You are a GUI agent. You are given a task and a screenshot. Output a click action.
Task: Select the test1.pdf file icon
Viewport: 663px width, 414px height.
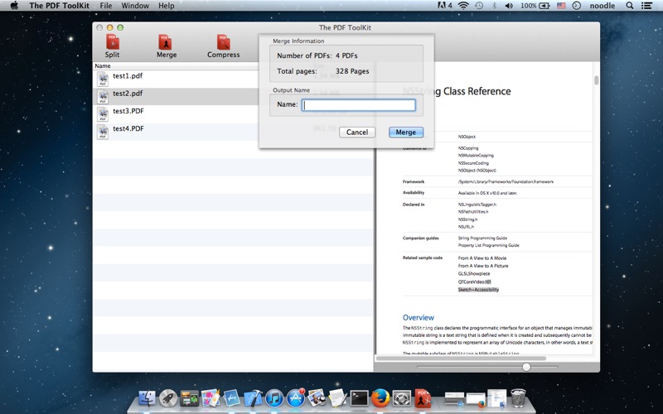[x=103, y=79]
